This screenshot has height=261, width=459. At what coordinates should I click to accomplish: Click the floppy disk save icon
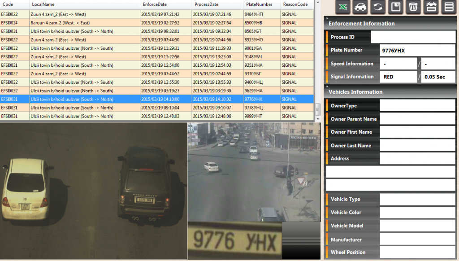click(x=395, y=7)
